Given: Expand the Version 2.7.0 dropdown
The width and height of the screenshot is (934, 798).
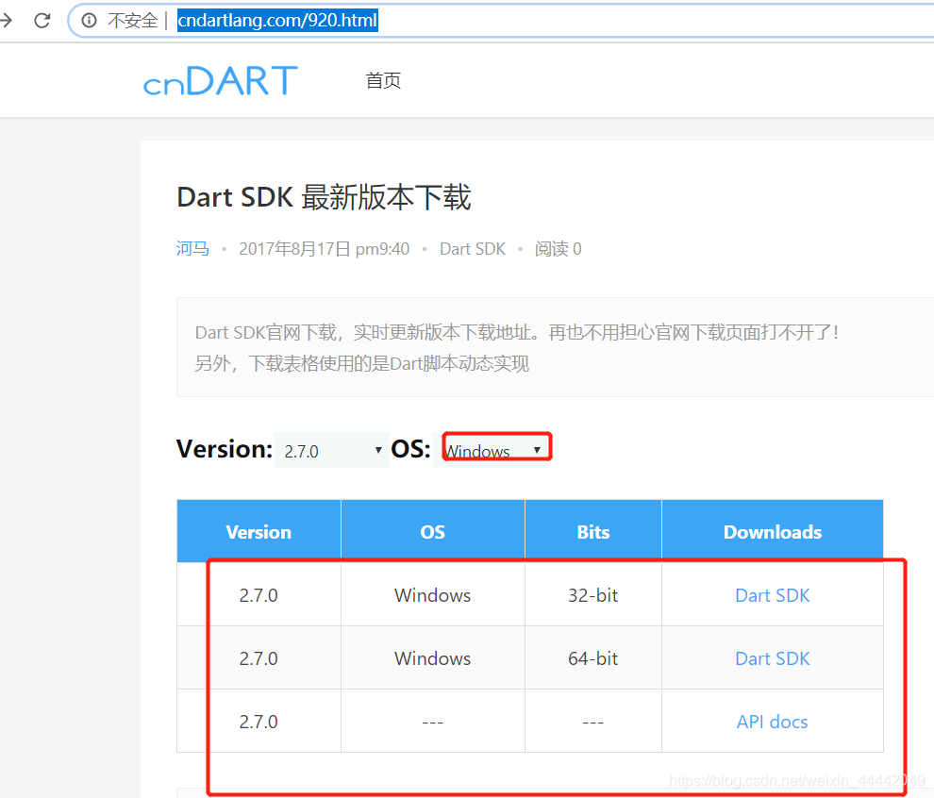Looking at the screenshot, I should point(331,450).
